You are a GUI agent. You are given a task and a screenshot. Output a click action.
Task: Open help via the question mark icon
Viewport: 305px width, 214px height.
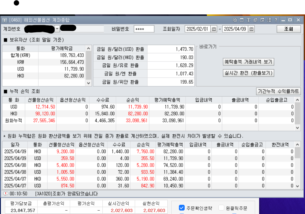click(x=276, y=20)
